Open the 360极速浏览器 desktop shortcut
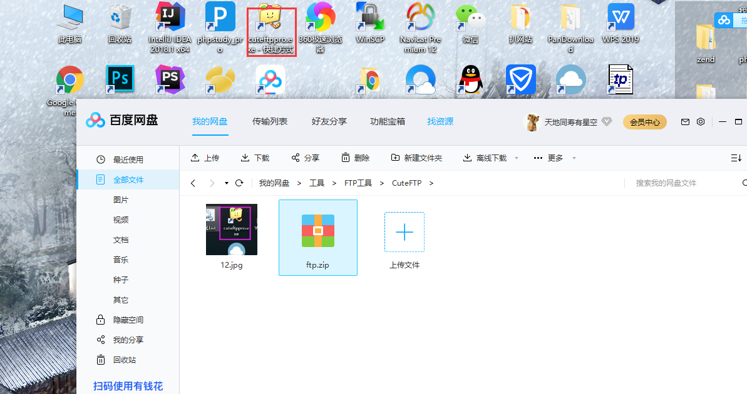Viewport: 747px width, 394px height. click(321, 27)
